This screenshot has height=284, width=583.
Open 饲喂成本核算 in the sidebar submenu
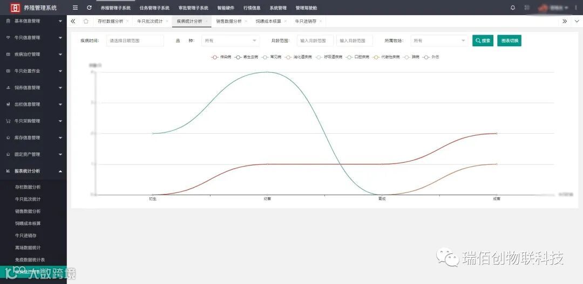(x=28, y=224)
